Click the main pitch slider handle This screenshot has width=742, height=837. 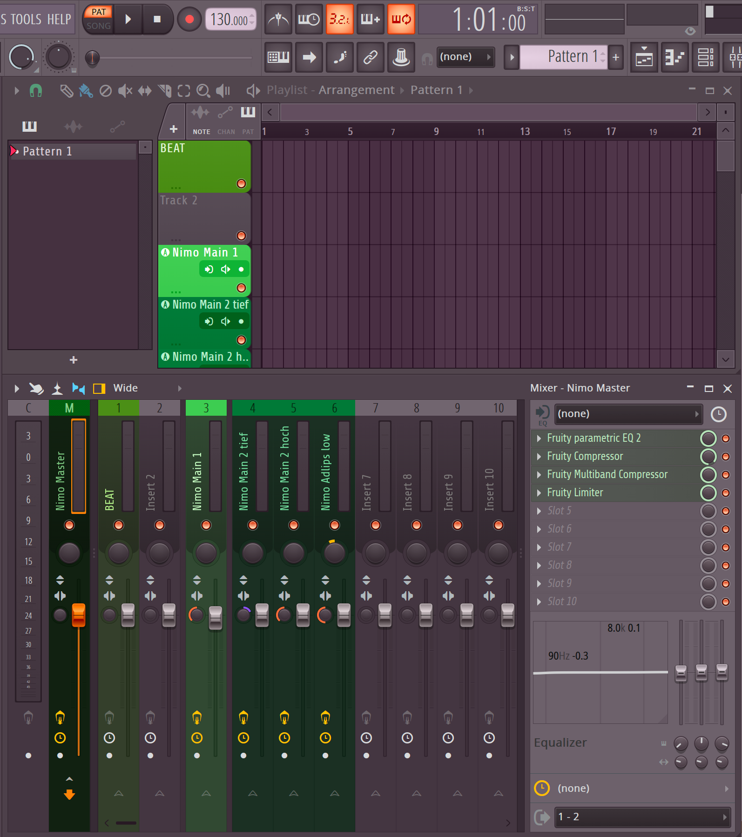[92, 58]
